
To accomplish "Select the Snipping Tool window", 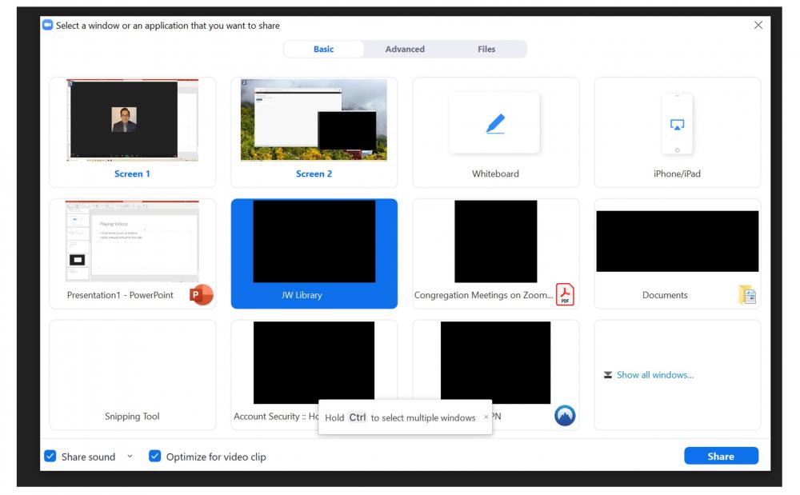I will (x=133, y=374).
